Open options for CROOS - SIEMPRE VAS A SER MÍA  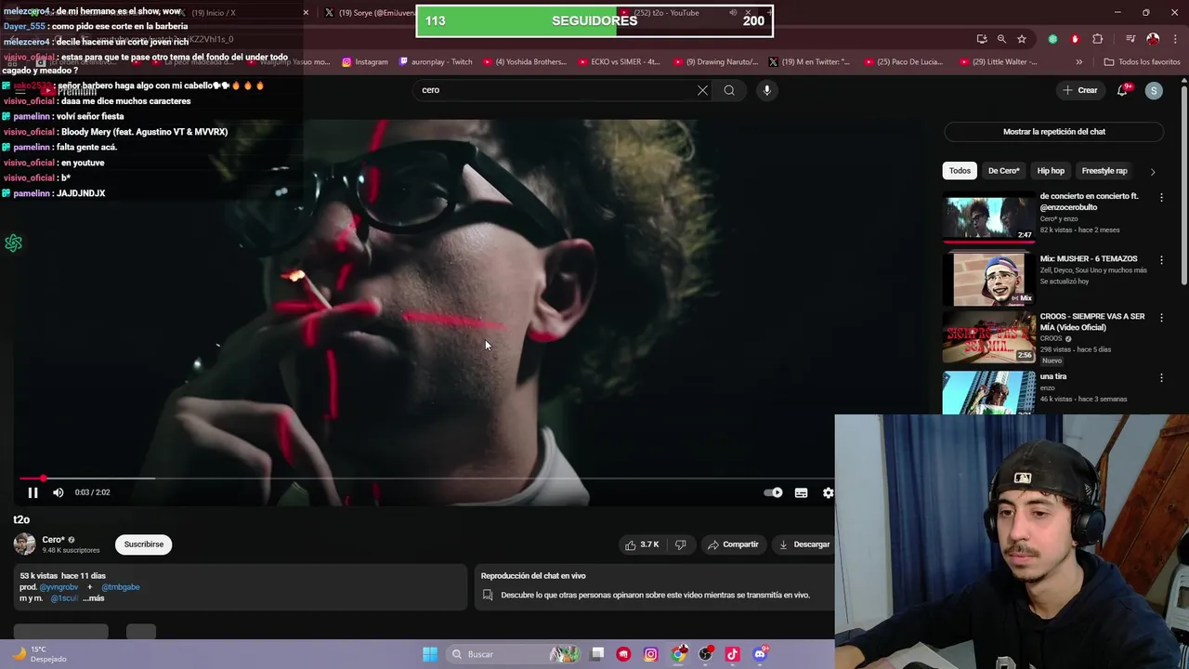click(1161, 317)
